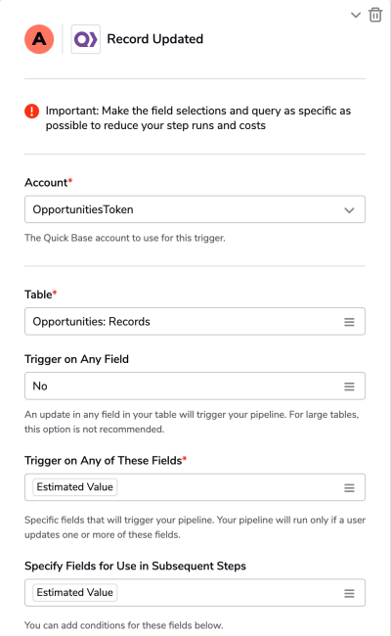Select the OpportunitiesToken account field
Viewport: 391px width, 636px height.
pyautogui.click(x=195, y=209)
